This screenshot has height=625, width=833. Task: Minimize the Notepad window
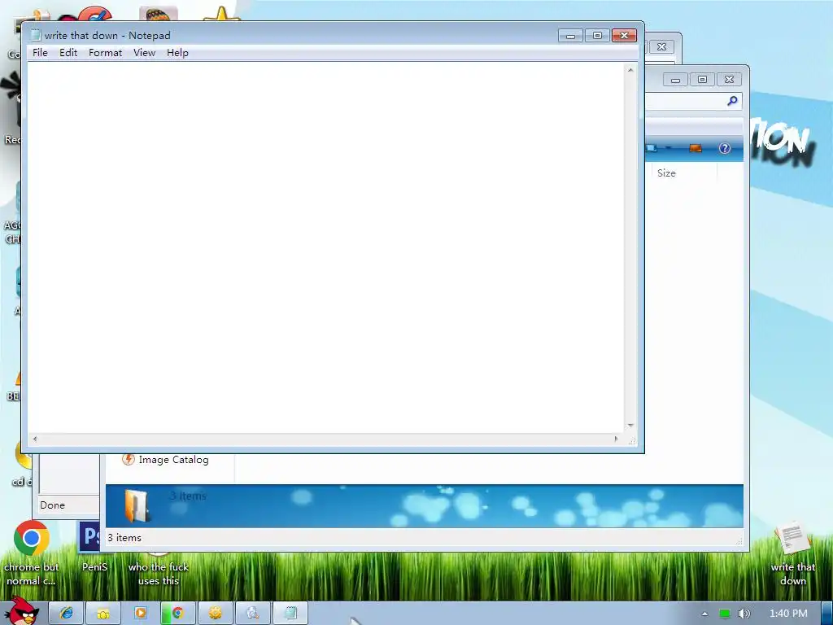tap(570, 36)
